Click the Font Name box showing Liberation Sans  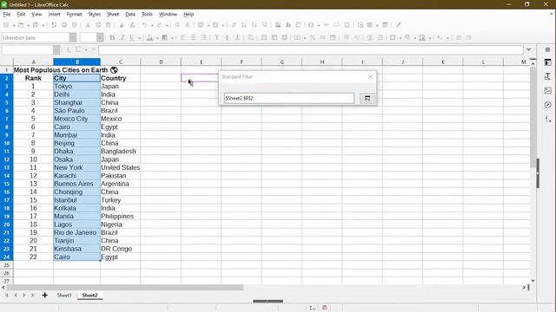(x=36, y=37)
